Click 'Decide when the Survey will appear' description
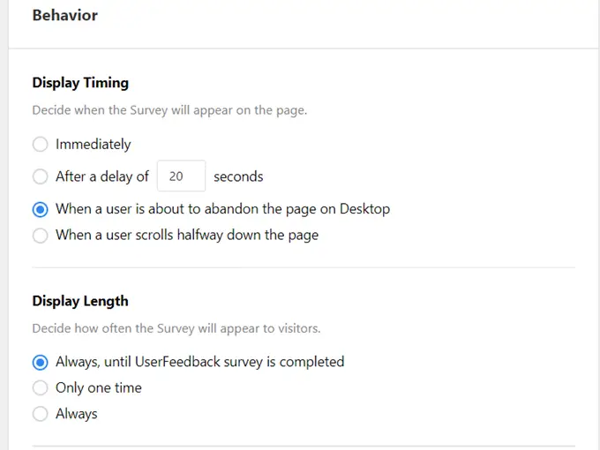The height and width of the screenshot is (450, 600). coord(169,111)
